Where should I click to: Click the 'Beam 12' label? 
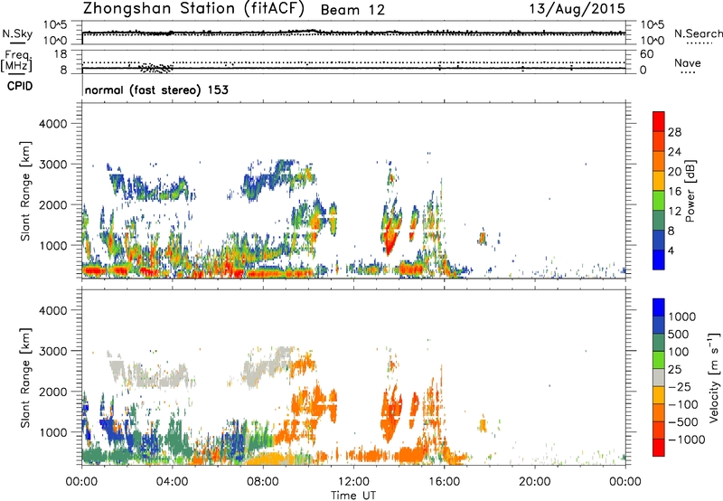pos(352,10)
